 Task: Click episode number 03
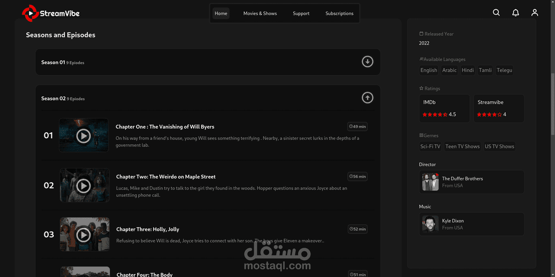tap(48, 235)
